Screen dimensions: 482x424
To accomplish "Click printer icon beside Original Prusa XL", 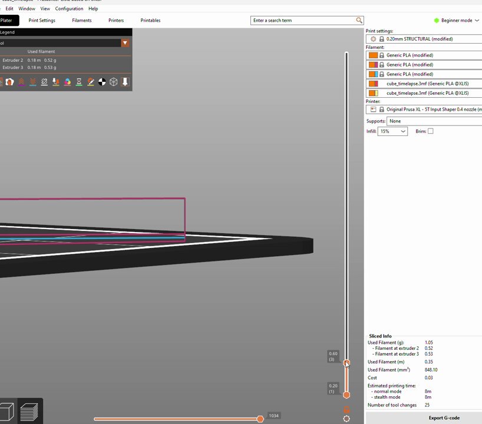I will tap(373, 110).
